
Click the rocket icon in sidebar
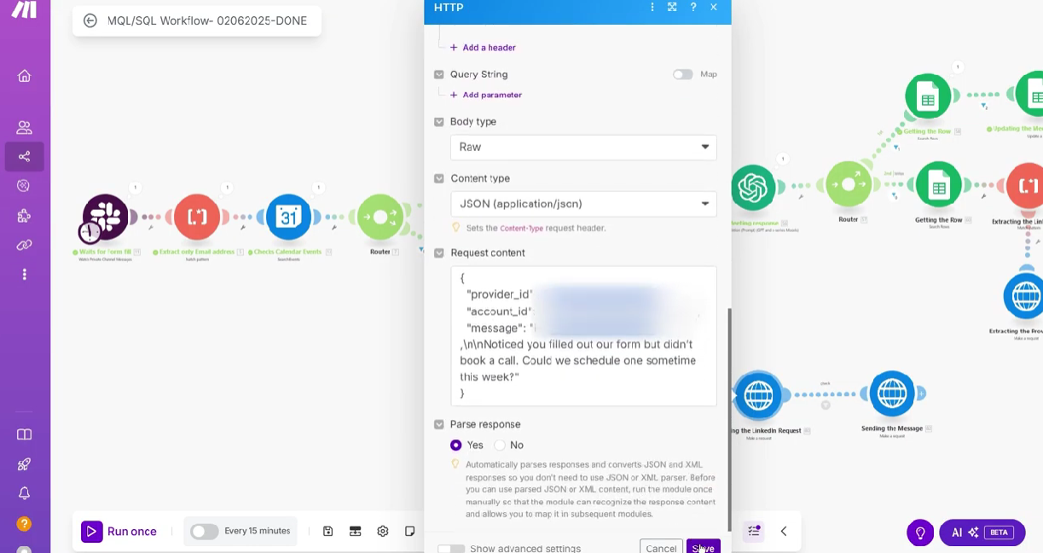[24, 464]
